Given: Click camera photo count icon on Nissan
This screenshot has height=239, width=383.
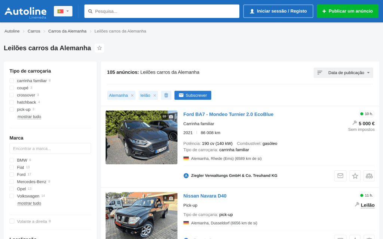Looking at the screenshot, I should tap(171, 198).
